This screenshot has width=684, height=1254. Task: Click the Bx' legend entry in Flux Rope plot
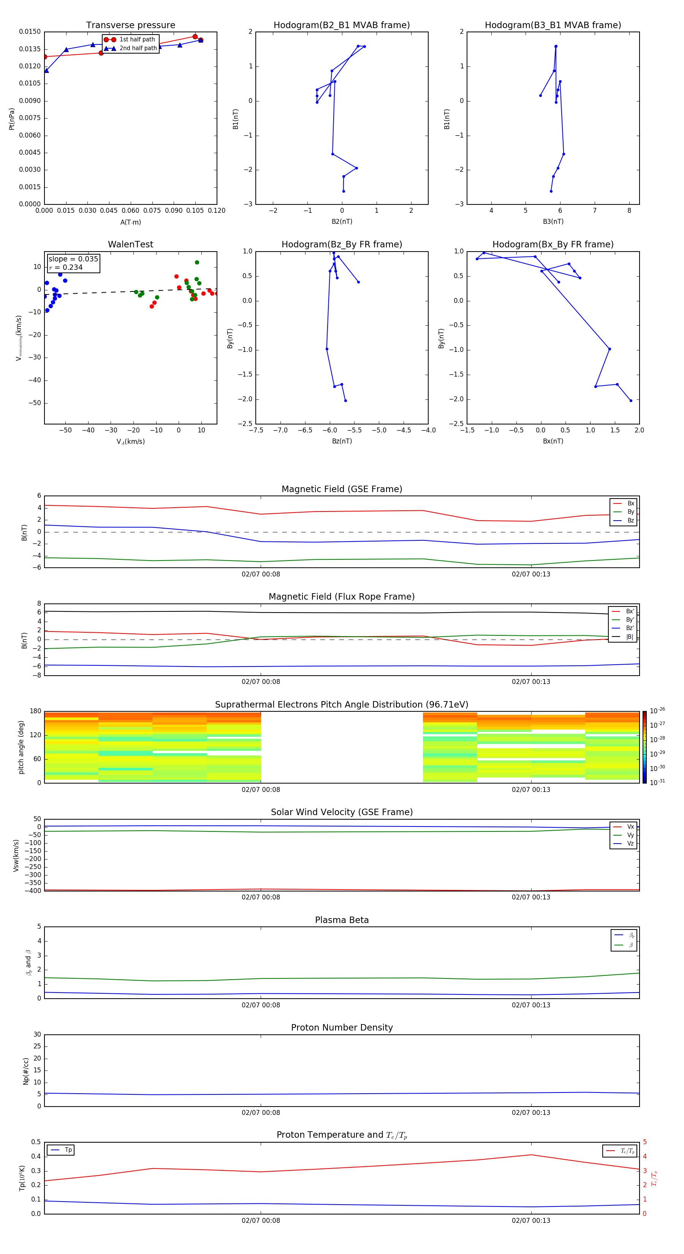(x=623, y=611)
